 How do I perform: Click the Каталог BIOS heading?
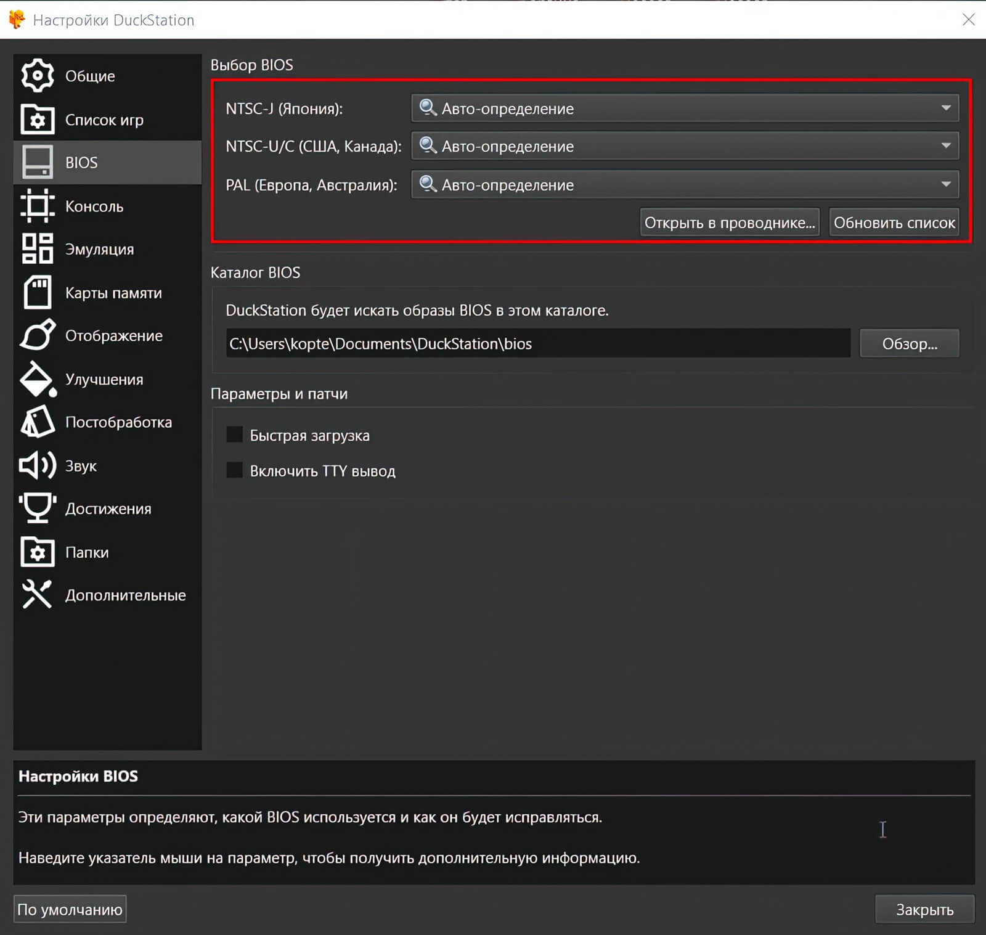[x=255, y=272]
